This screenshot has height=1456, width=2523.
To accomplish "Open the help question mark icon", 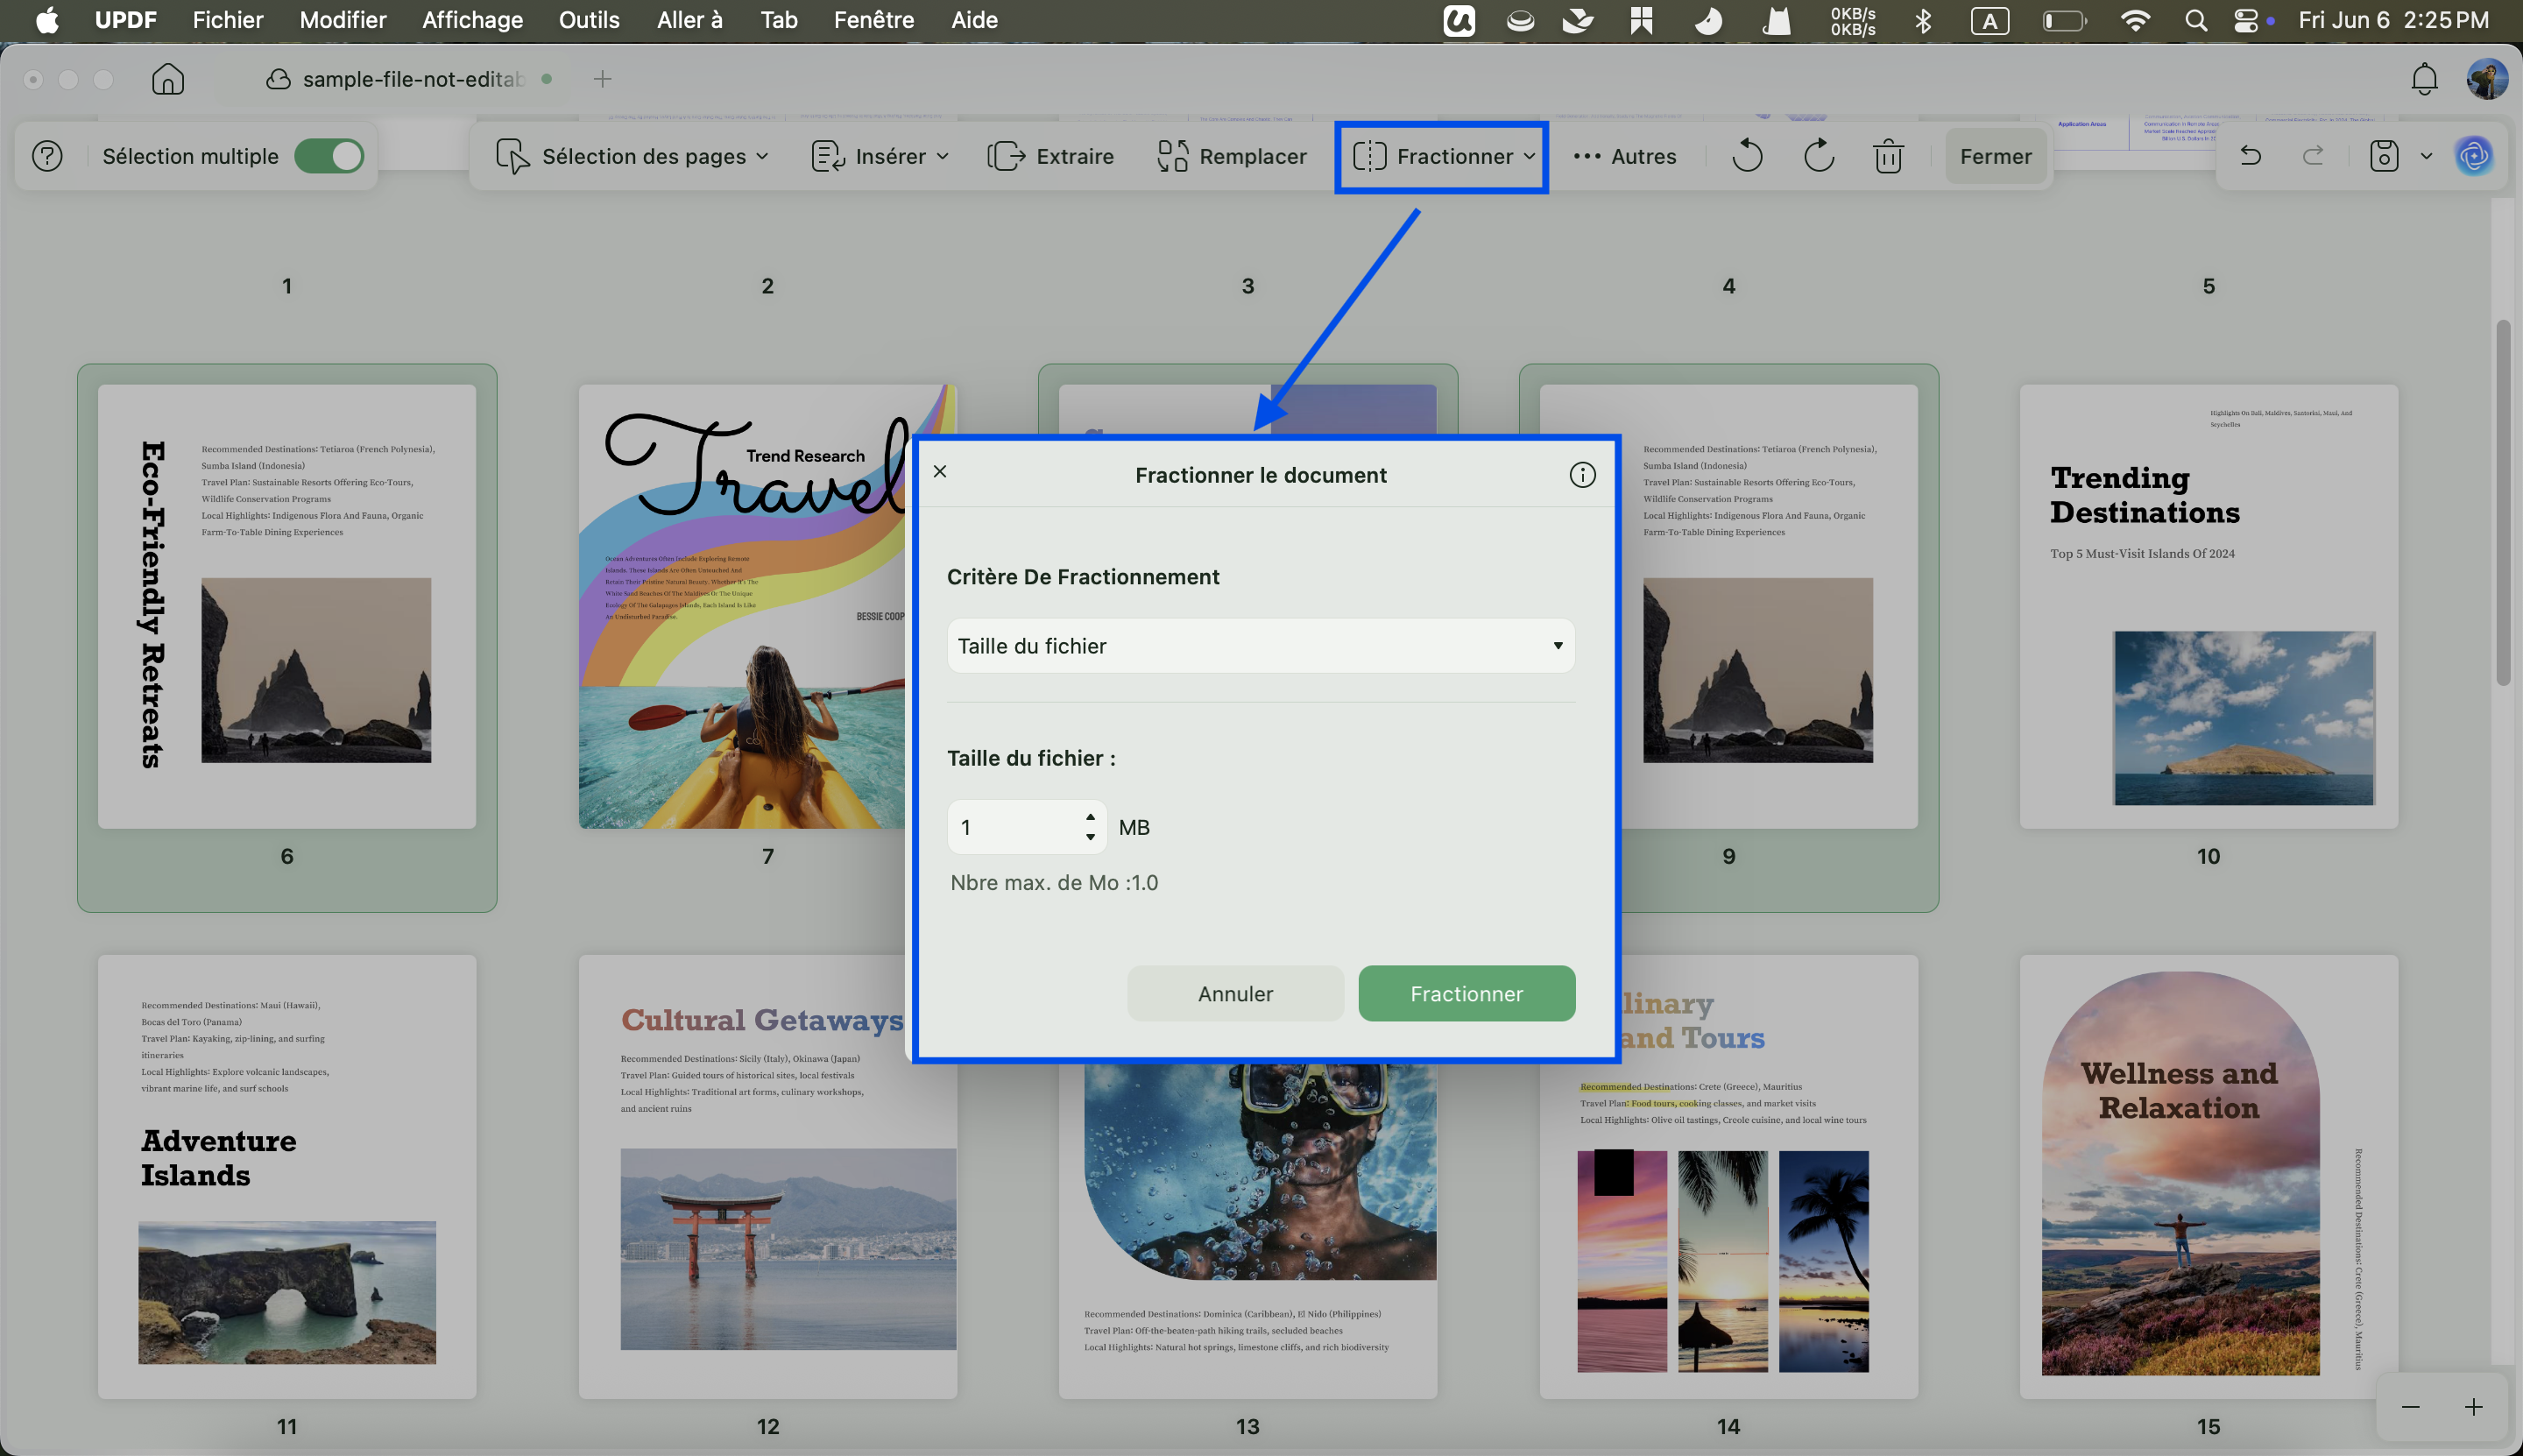I will (47, 156).
